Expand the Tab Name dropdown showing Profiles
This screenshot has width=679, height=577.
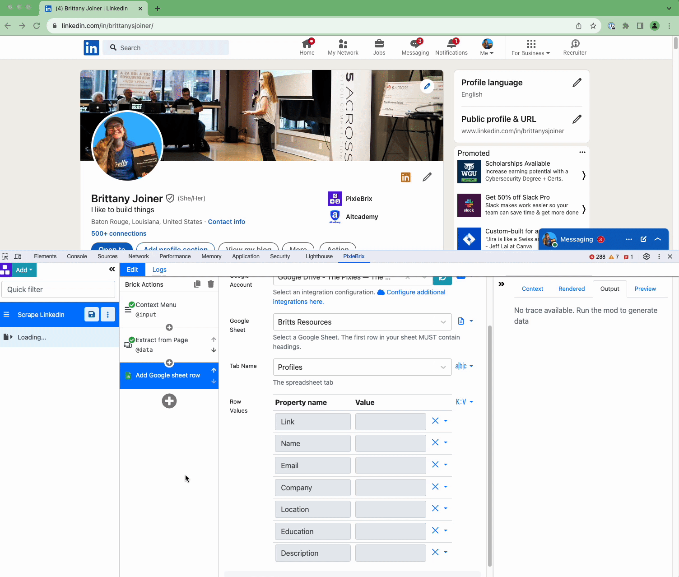pos(443,367)
